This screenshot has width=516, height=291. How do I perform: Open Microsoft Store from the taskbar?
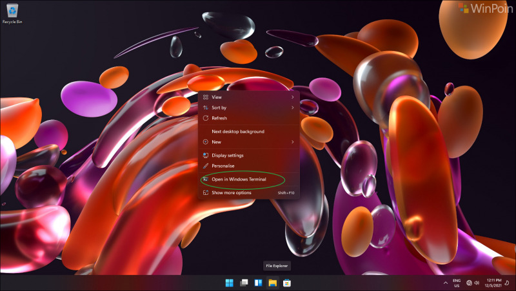(x=287, y=283)
